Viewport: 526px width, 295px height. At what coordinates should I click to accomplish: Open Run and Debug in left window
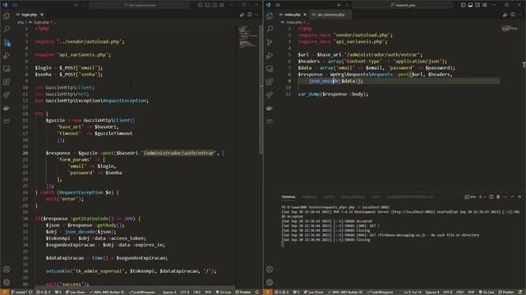coord(7,56)
